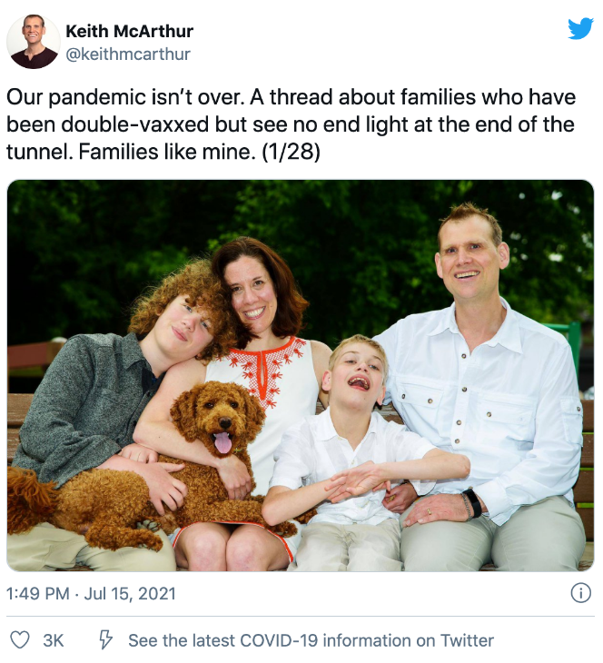Like the tweet with the heart icon
603x663 pixels.
point(20,640)
